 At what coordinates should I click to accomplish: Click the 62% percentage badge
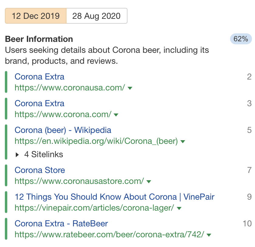pos(241,39)
